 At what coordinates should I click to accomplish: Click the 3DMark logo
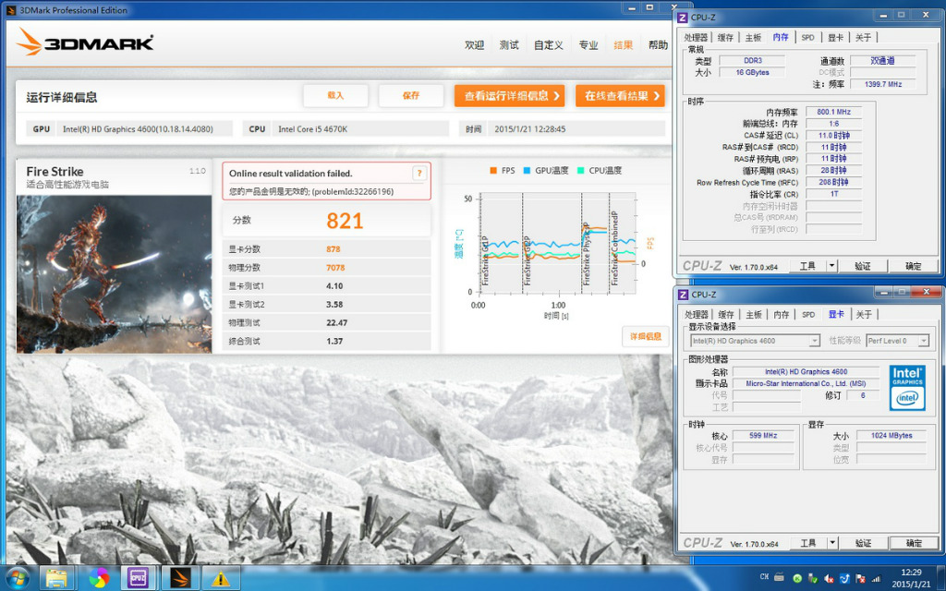point(85,42)
